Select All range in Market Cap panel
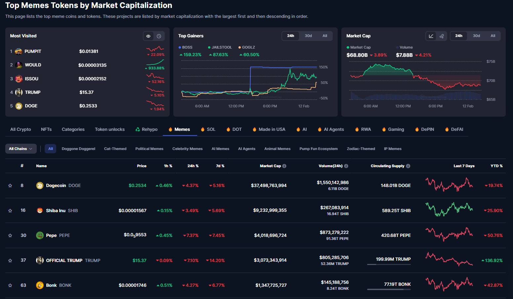 coord(493,36)
